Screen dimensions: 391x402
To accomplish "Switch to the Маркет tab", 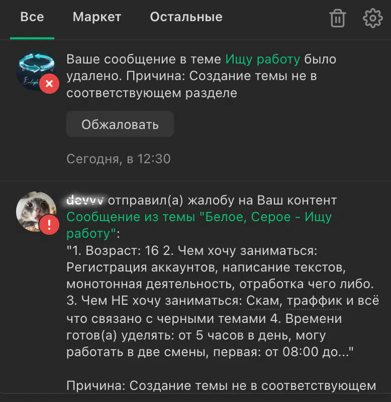I will 97,17.
